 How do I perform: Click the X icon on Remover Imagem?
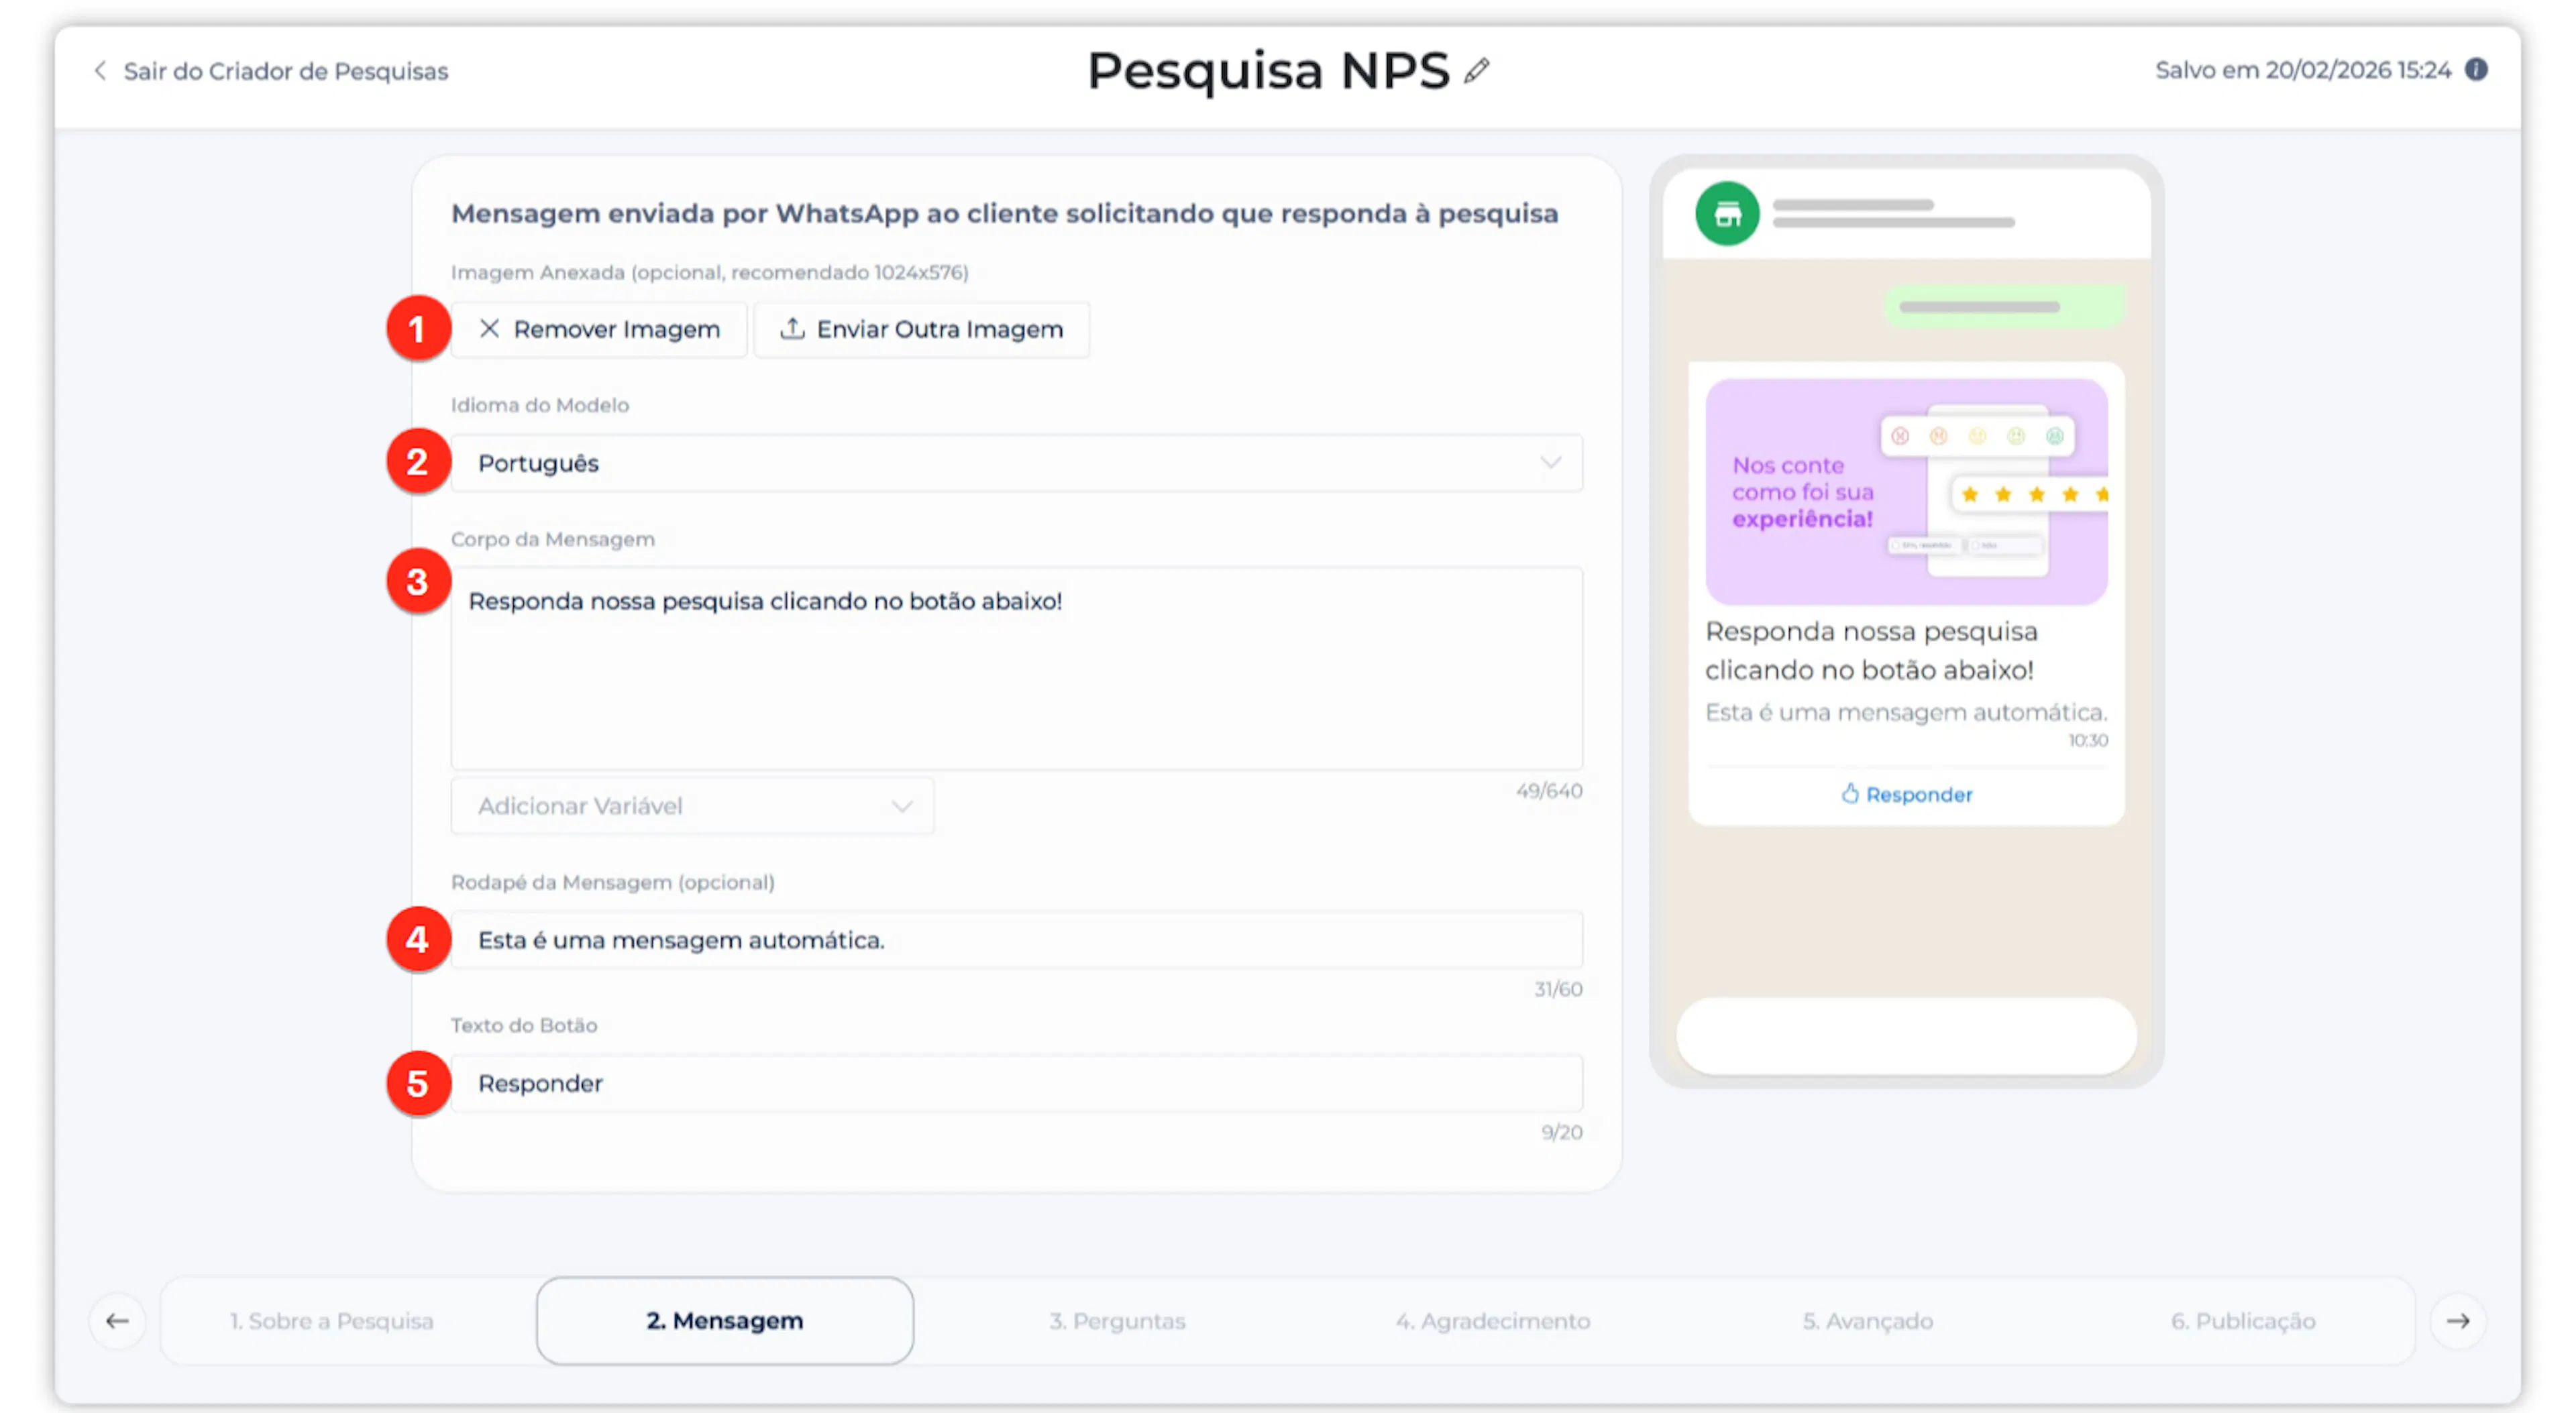(489, 329)
